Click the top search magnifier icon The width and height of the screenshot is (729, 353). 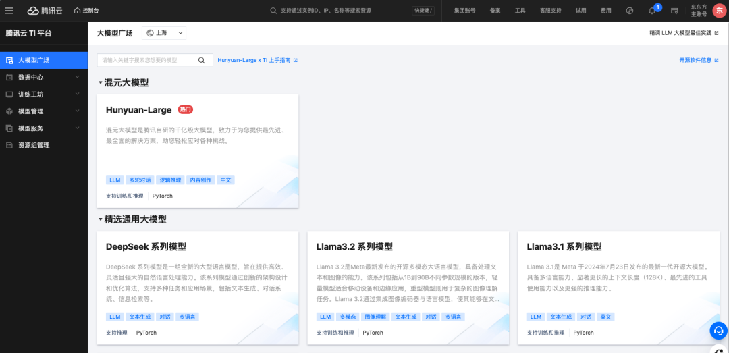click(x=273, y=10)
